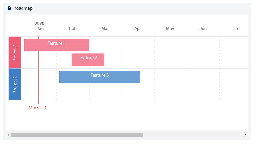
Task: Click the scroll right arrow
Action: tap(245, 135)
